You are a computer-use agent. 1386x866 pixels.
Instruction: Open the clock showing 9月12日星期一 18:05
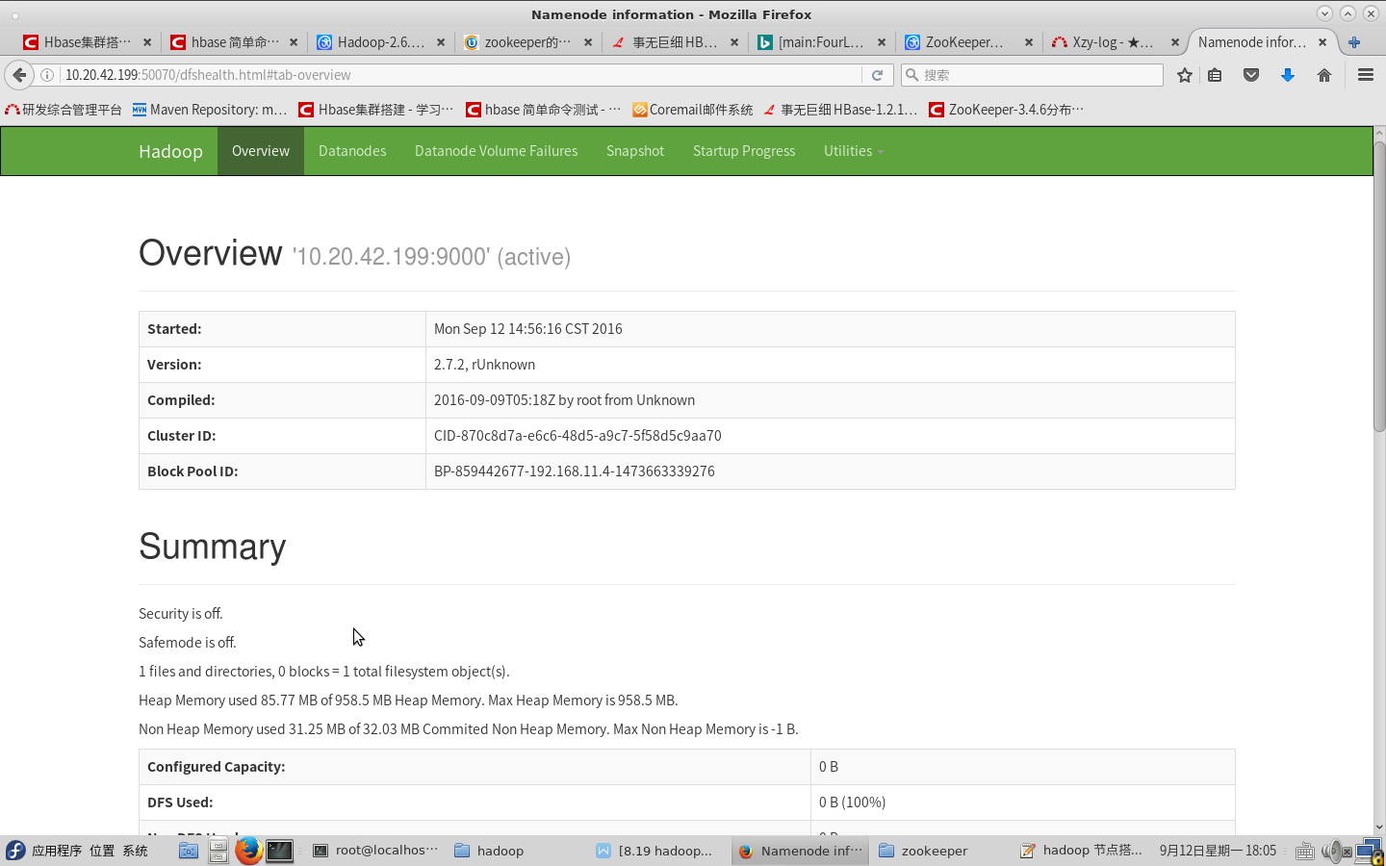[x=1218, y=851]
